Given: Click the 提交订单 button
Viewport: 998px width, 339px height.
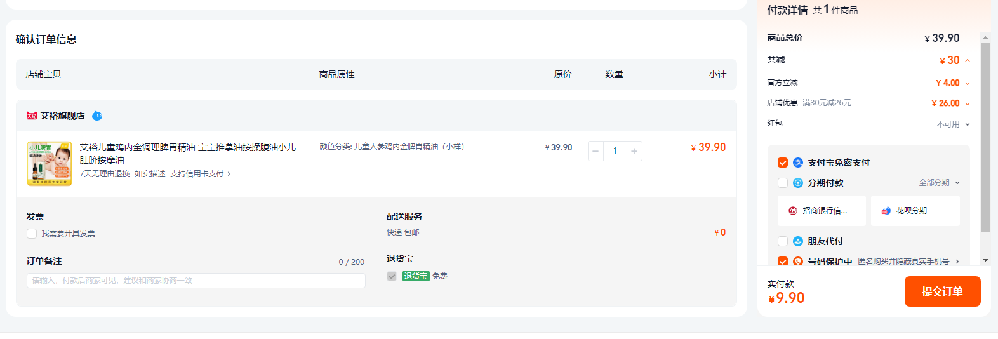Looking at the screenshot, I should coord(942,291).
